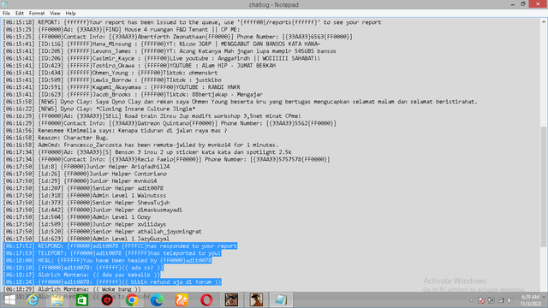The image size is (548, 308).
Task: Click the 'Admin Level 1 JazyGuzyal' line
Action: [x=86, y=239]
